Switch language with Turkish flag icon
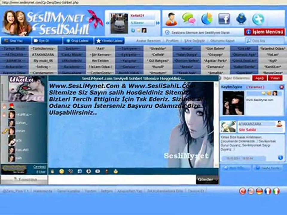The height and width of the screenshot is (215, 287). [x=242, y=191]
